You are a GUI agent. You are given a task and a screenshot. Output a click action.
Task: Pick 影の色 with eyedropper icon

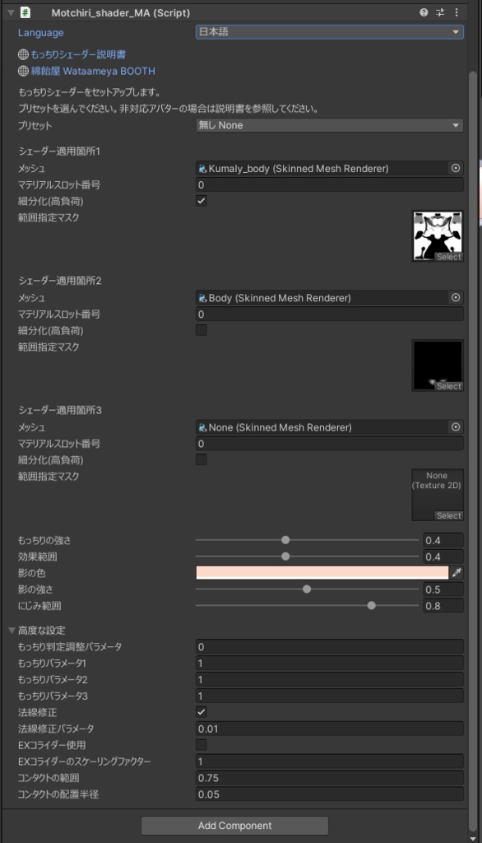tap(457, 573)
